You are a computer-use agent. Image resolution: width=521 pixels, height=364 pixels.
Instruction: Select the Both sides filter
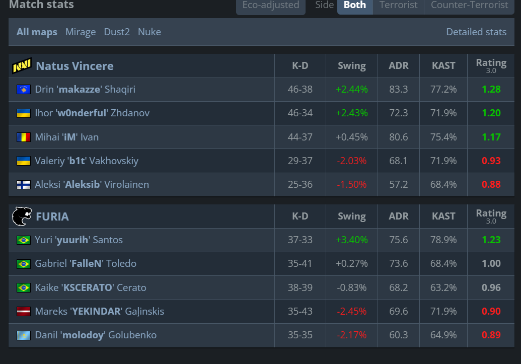click(355, 6)
